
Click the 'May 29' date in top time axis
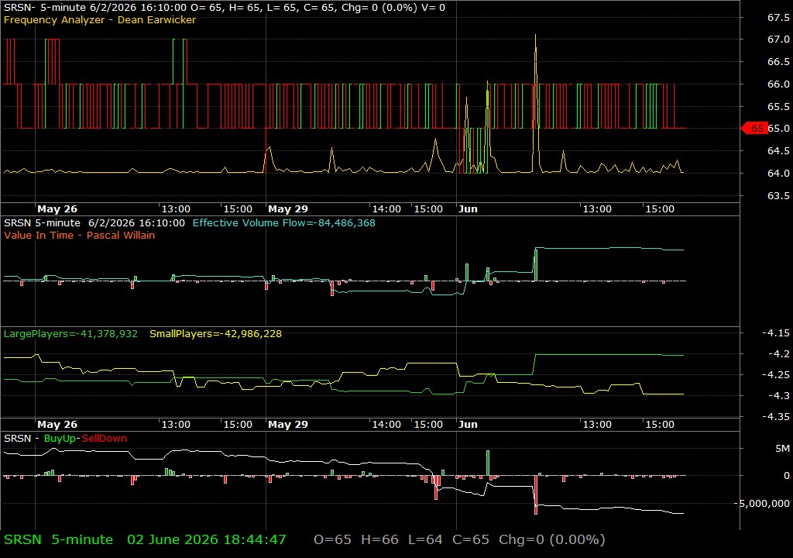pyautogui.click(x=288, y=209)
